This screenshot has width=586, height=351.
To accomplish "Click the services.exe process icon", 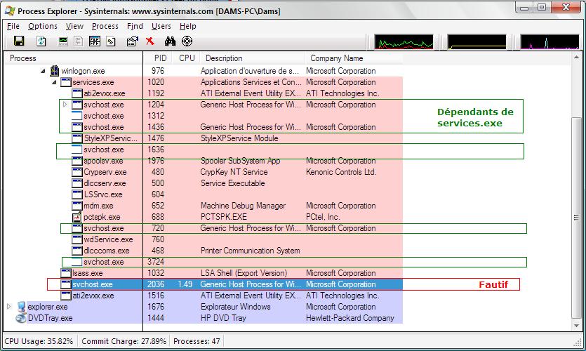I will [x=66, y=82].
